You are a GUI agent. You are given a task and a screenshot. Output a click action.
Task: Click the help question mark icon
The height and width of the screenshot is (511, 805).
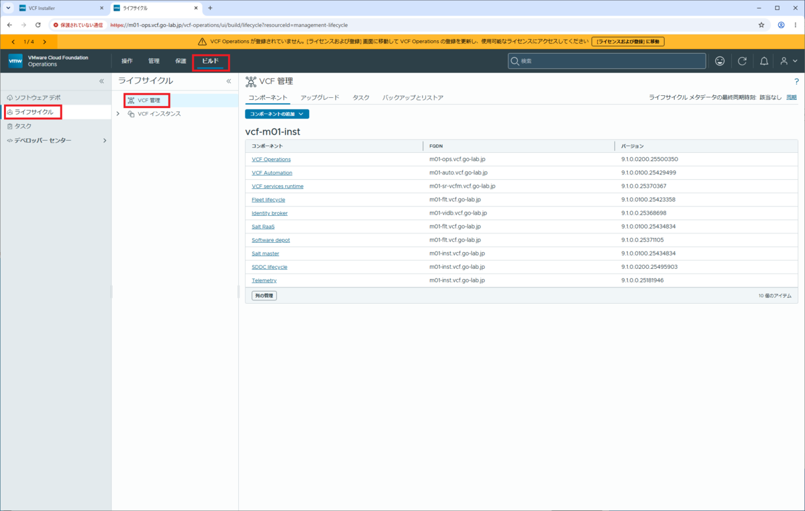796,81
